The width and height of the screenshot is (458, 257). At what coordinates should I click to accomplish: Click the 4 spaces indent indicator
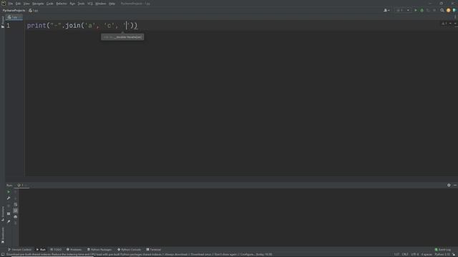(427, 255)
